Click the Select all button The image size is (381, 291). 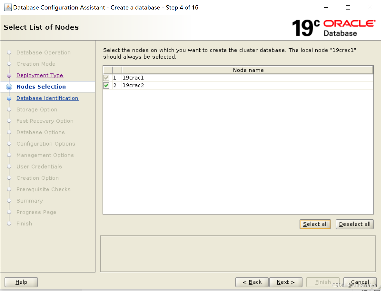(315, 224)
